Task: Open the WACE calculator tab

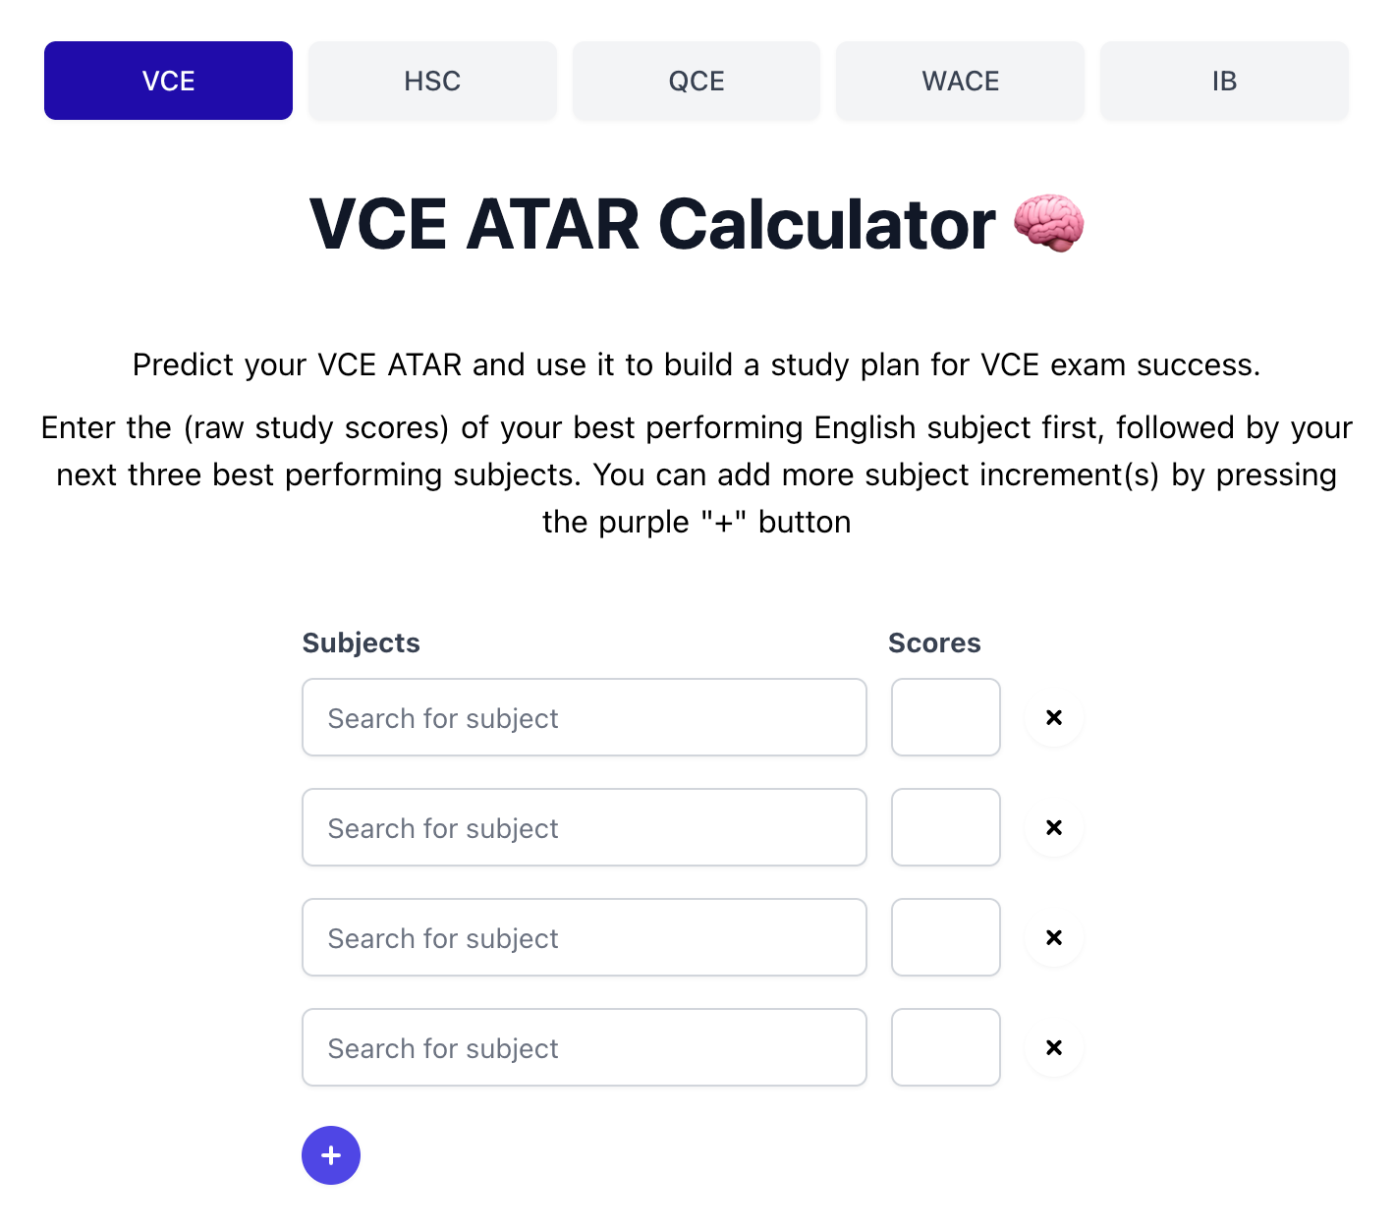Action: point(960,81)
